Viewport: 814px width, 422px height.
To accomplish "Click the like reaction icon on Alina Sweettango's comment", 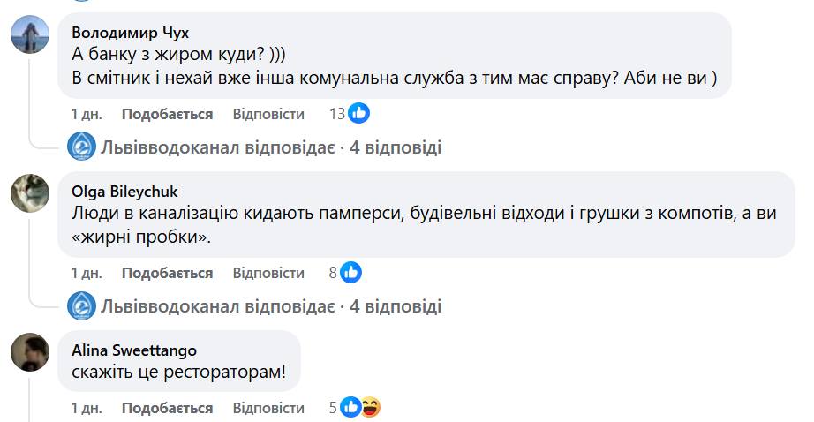I will tap(350, 408).
